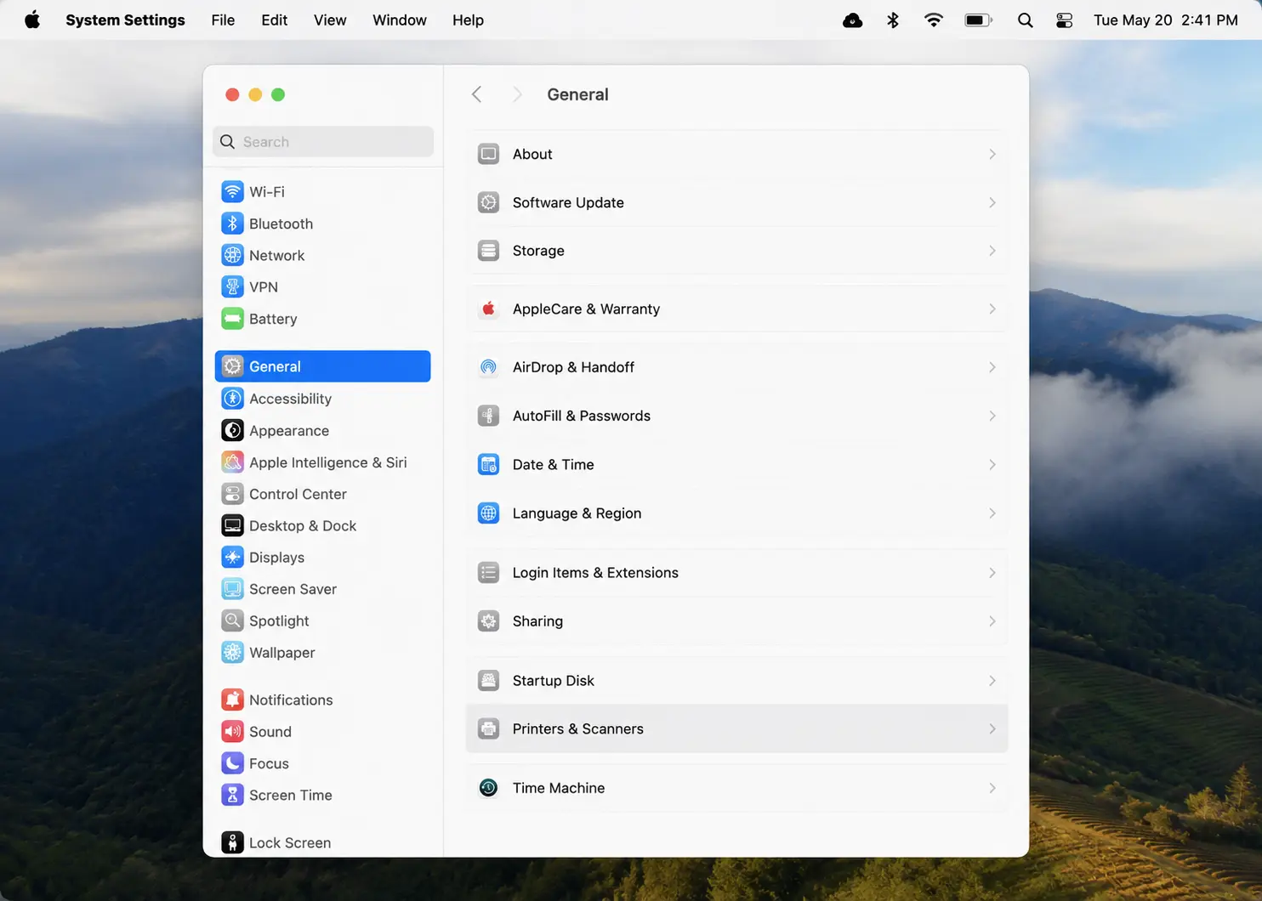This screenshot has height=901, width=1262.
Task: Open the View menu
Action: 330,20
